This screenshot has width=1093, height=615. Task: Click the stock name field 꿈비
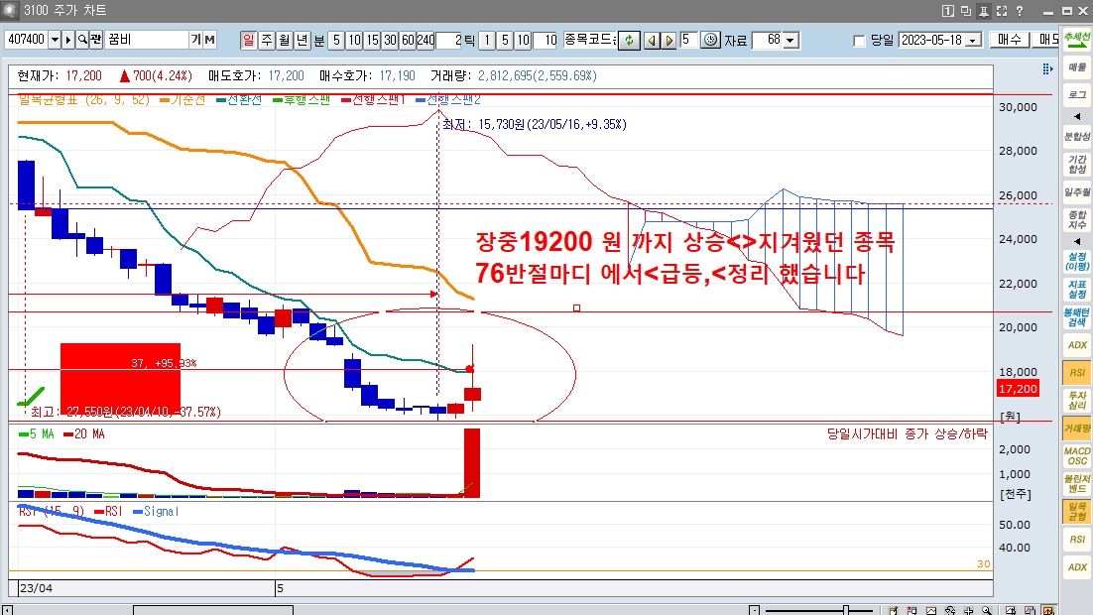tap(147, 40)
